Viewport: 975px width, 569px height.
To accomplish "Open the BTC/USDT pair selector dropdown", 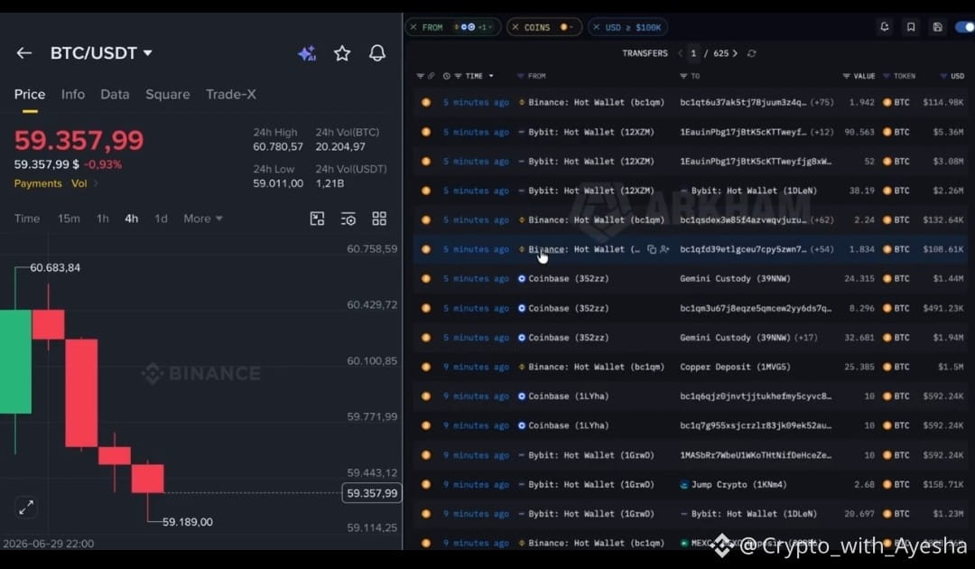I will pyautogui.click(x=101, y=53).
